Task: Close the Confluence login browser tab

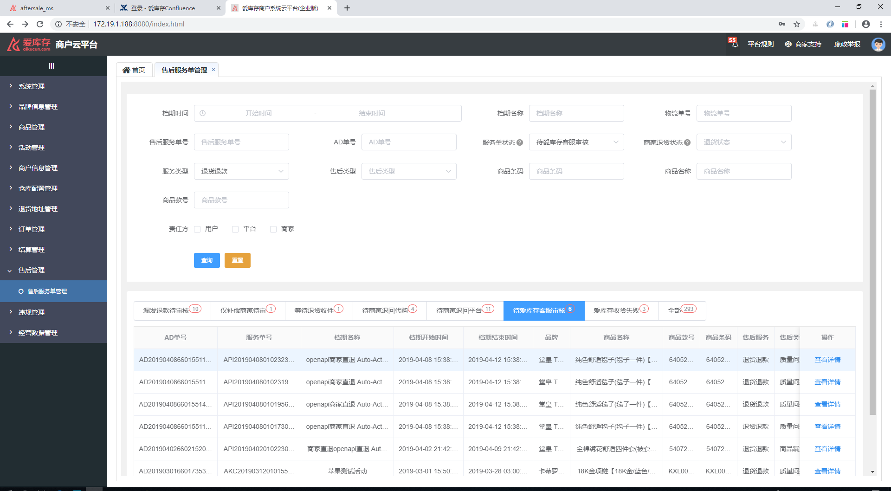Action: point(219,8)
